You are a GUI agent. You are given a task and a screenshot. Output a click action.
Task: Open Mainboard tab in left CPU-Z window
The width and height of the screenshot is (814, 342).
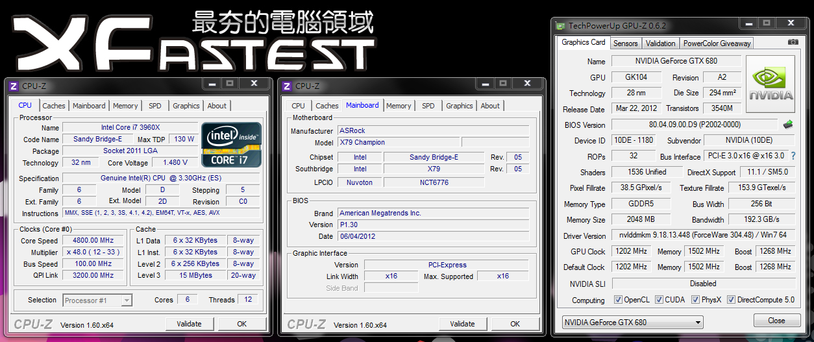click(89, 106)
